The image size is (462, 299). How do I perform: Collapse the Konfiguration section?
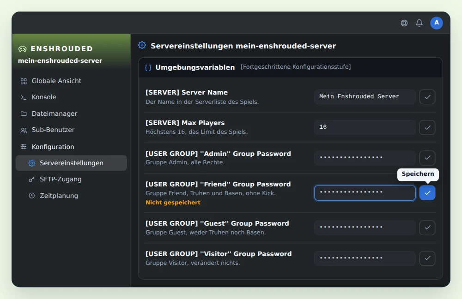71,147
